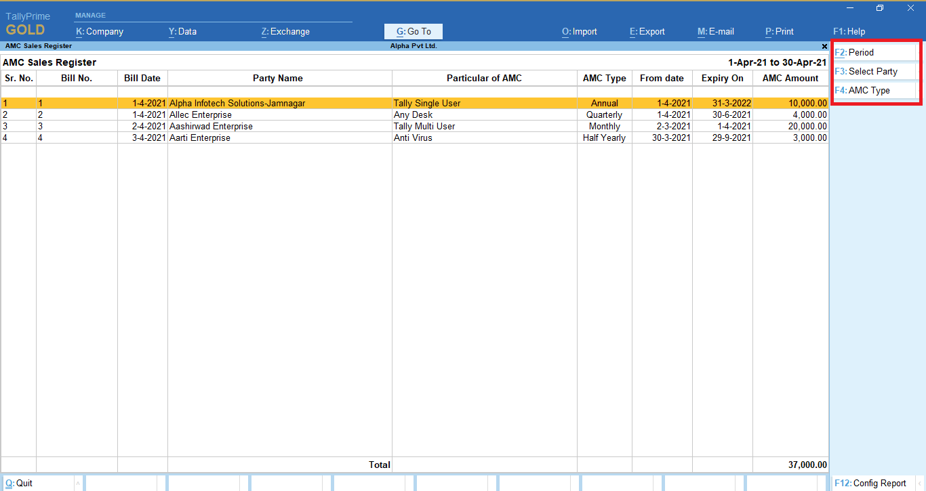Open the E-mail option
The width and height of the screenshot is (926, 491).
click(x=715, y=31)
